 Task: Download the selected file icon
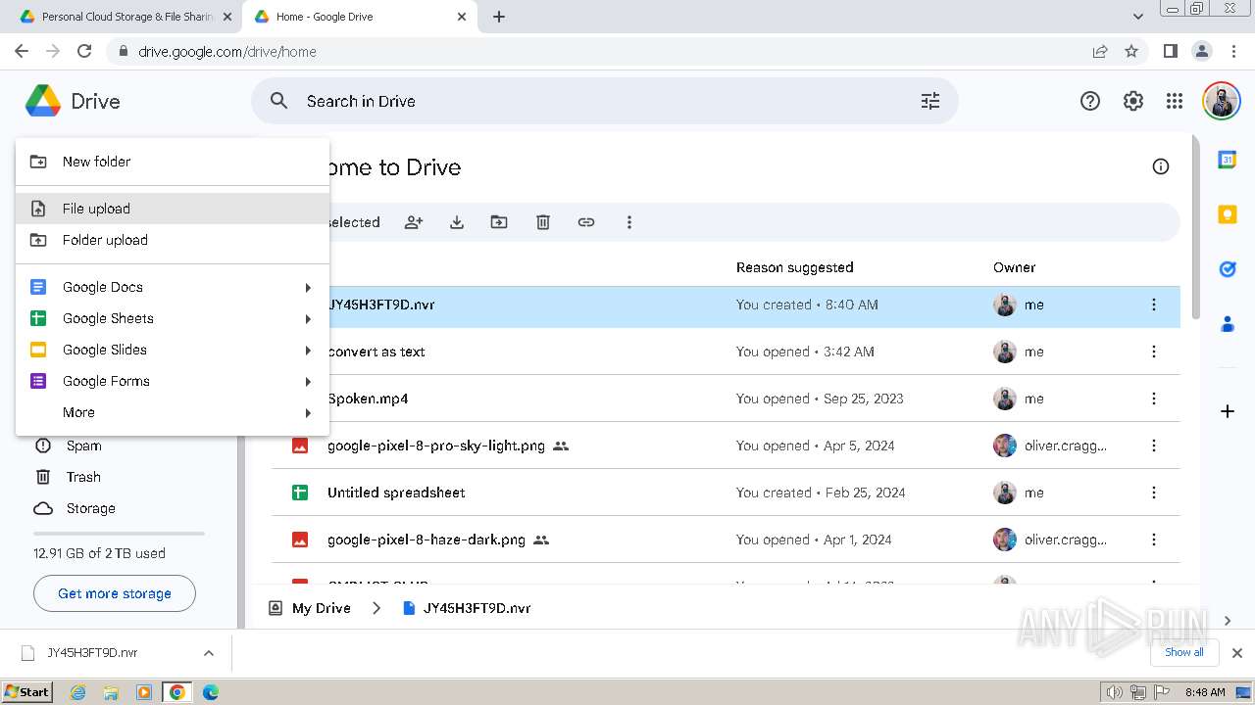(x=457, y=222)
